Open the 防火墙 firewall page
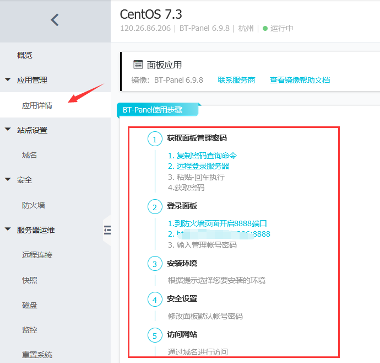Image resolution: width=380 pixels, height=363 pixels. 34,205
